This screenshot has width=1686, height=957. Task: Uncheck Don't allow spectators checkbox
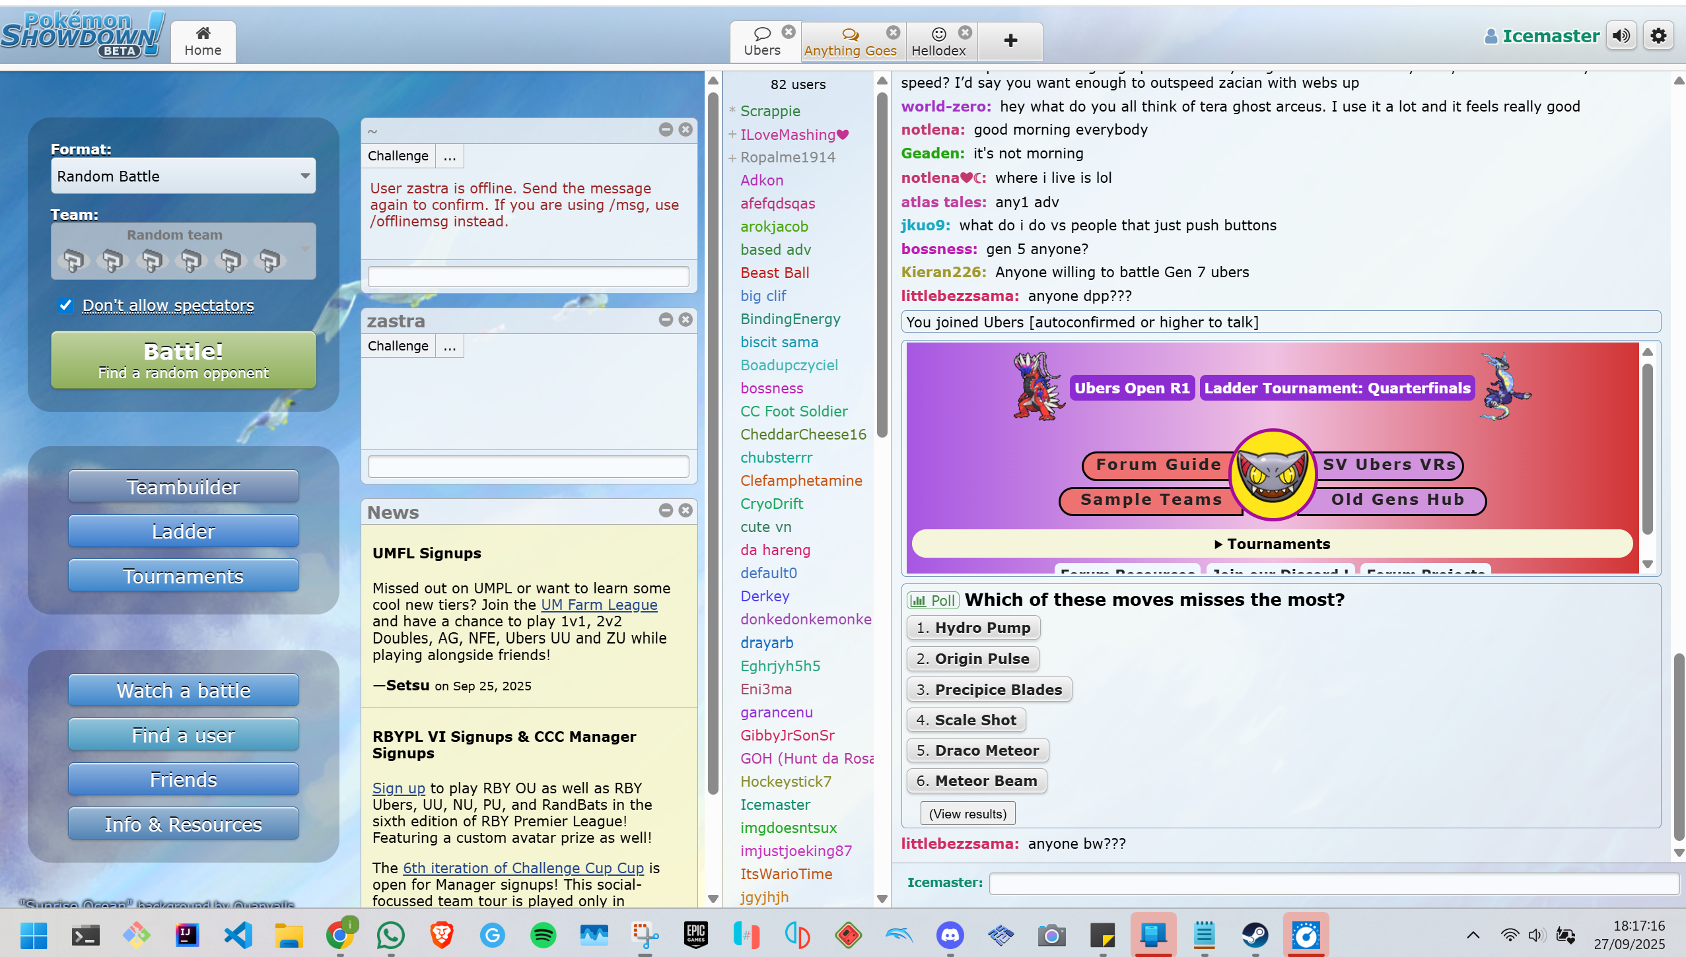(65, 305)
